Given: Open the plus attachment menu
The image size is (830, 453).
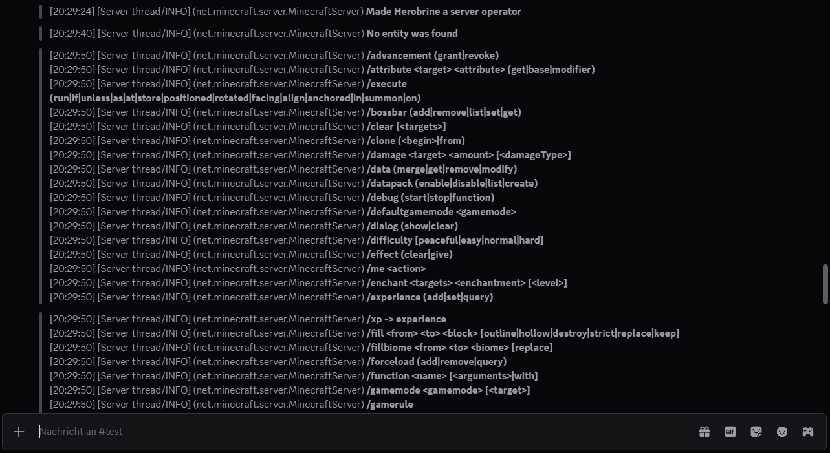Looking at the screenshot, I should pyautogui.click(x=19, y=432).
